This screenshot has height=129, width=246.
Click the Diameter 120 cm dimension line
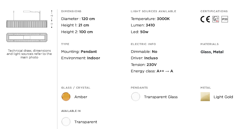[x=78, y=19]
